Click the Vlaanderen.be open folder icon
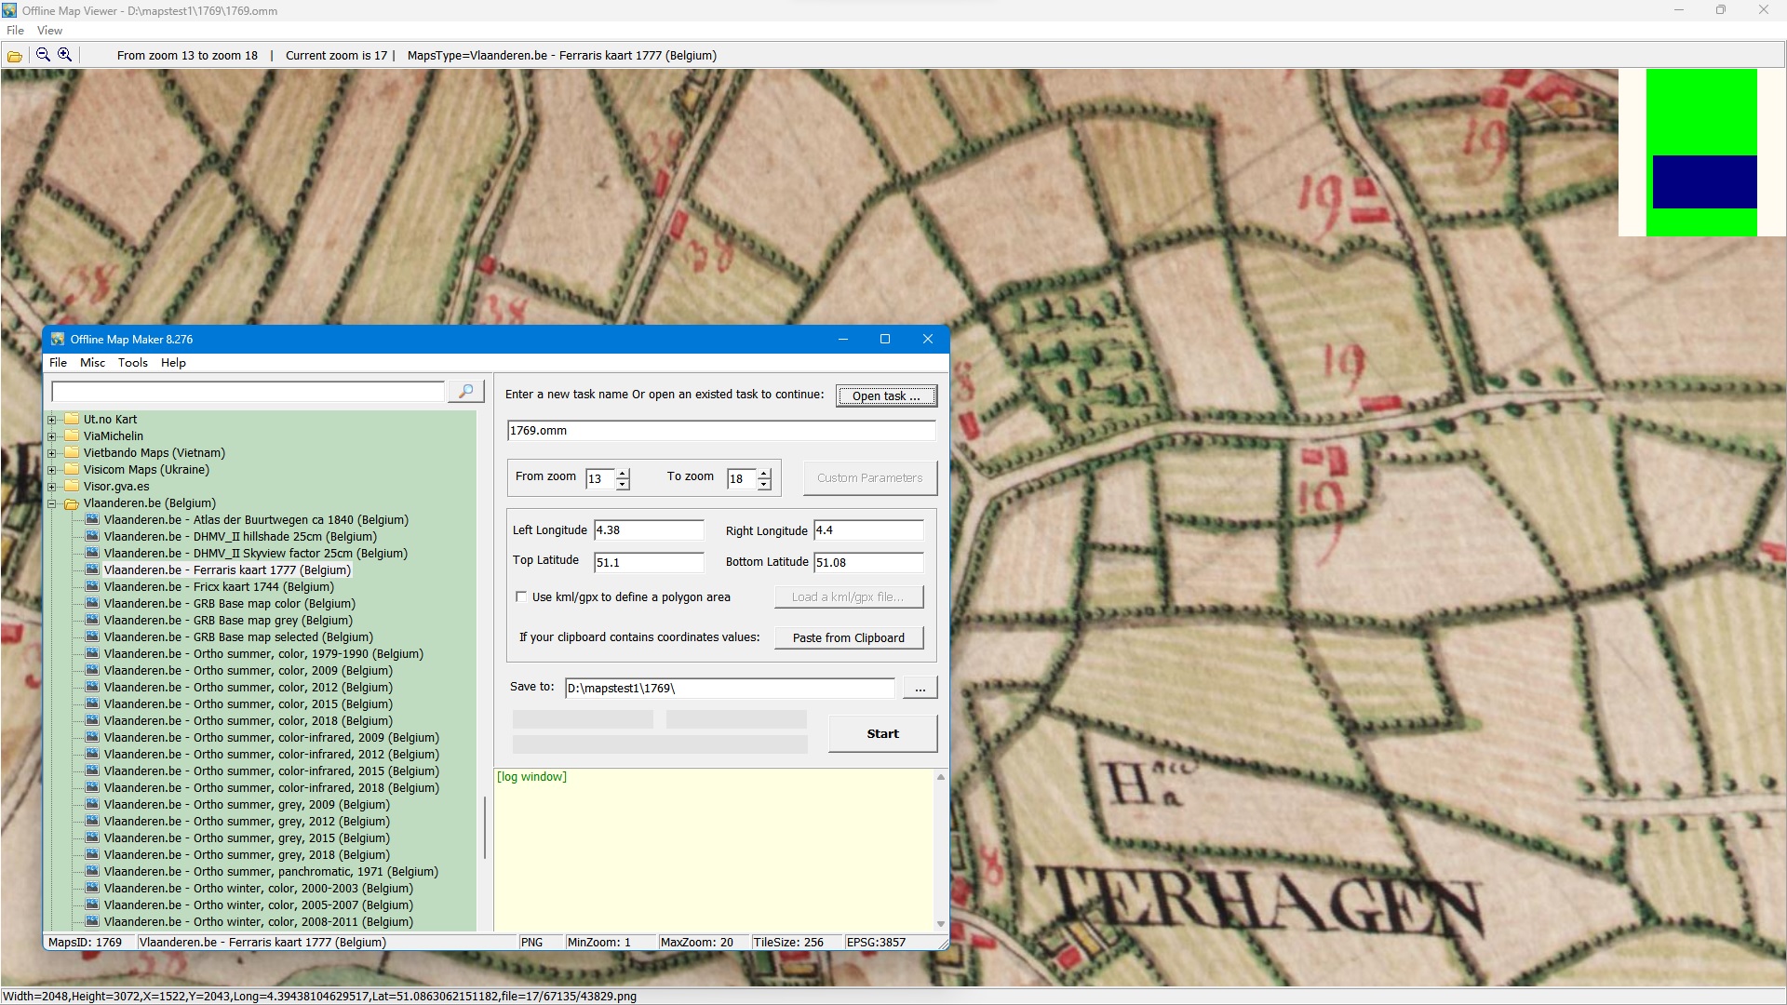The height and width of the screenshot is (1005, 1787). [x=72, y=503]
